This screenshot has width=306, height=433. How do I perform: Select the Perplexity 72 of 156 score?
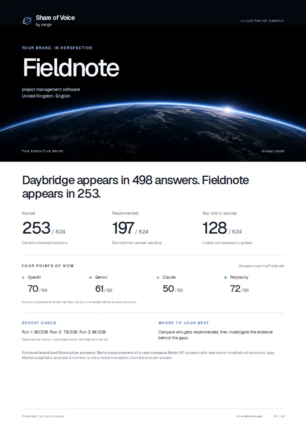(x=239, y=289)
